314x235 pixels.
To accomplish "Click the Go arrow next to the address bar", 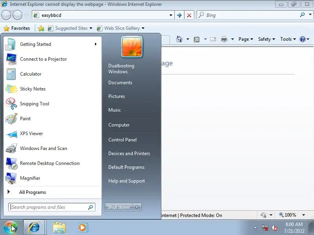I will [x=179, y=15].
